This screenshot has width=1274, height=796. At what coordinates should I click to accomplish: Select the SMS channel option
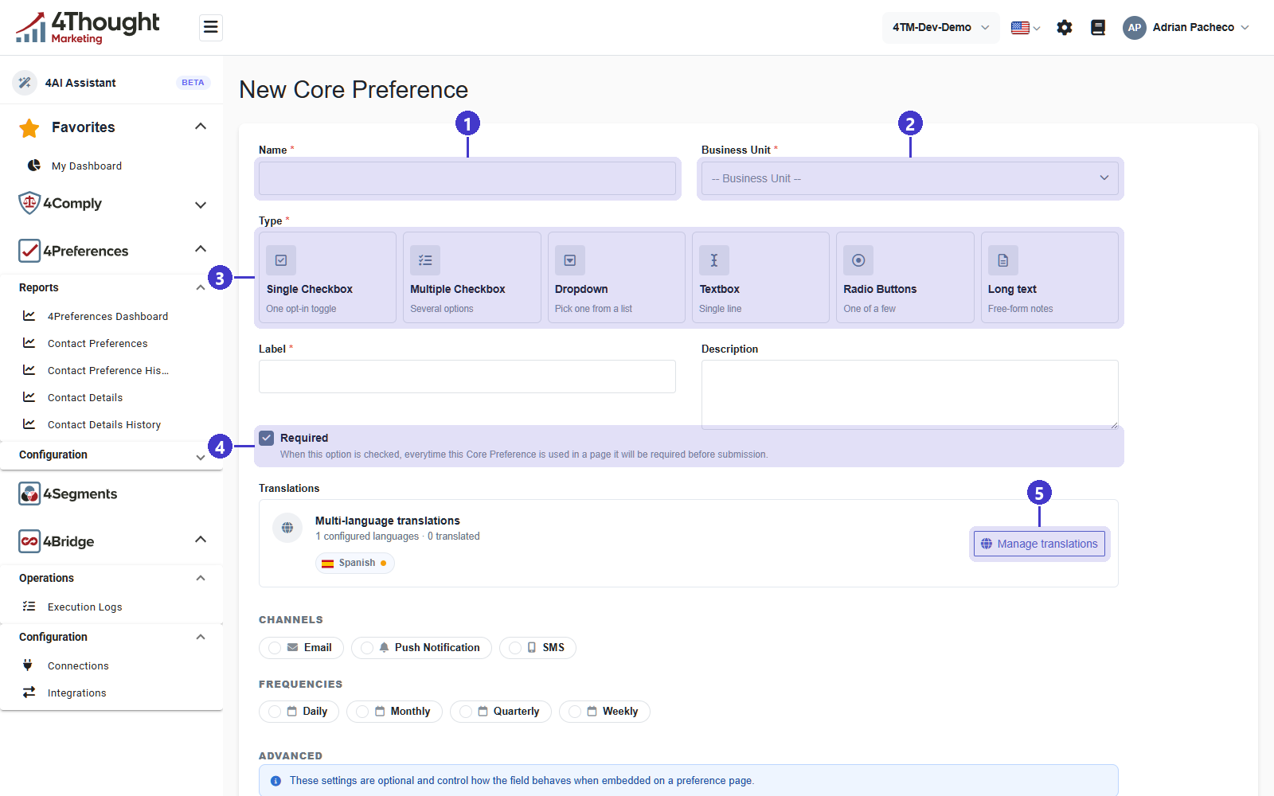pos(537,648)
